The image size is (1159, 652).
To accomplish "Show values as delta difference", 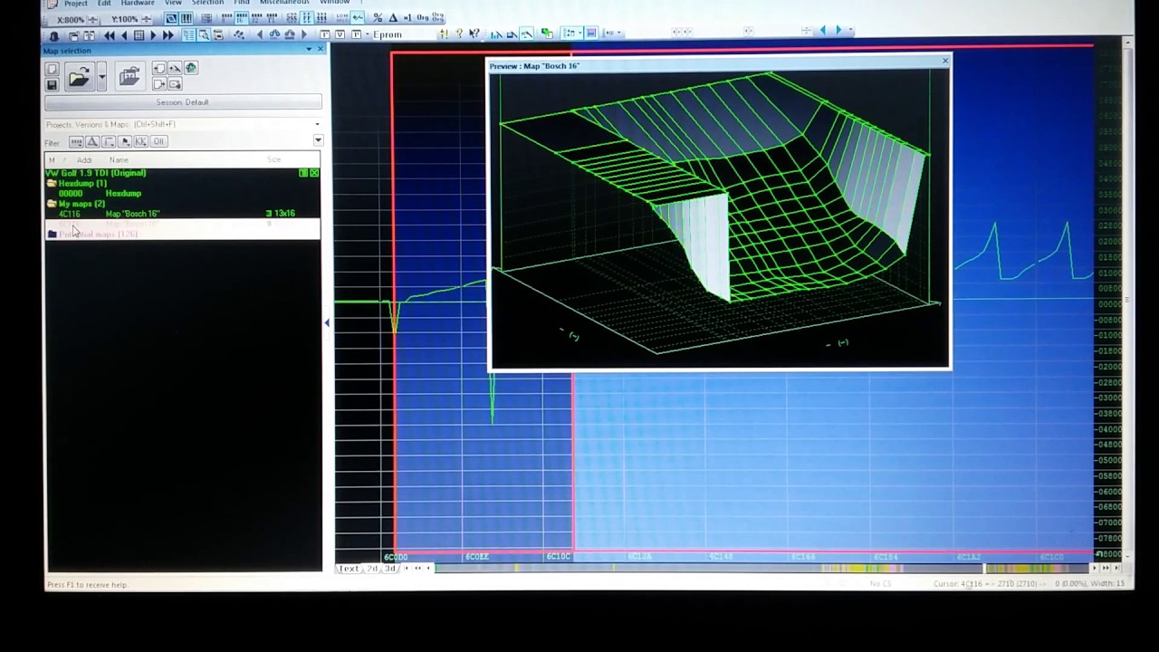I will point(393,18).
